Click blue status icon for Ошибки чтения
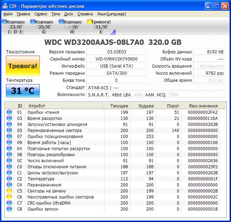231x222 pixels. point(9,112)
